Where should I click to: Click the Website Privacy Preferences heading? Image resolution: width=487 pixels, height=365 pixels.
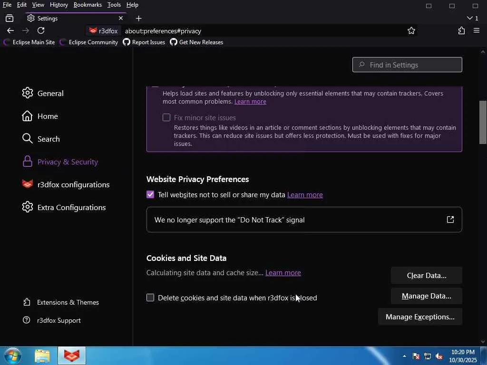(197, 179)
